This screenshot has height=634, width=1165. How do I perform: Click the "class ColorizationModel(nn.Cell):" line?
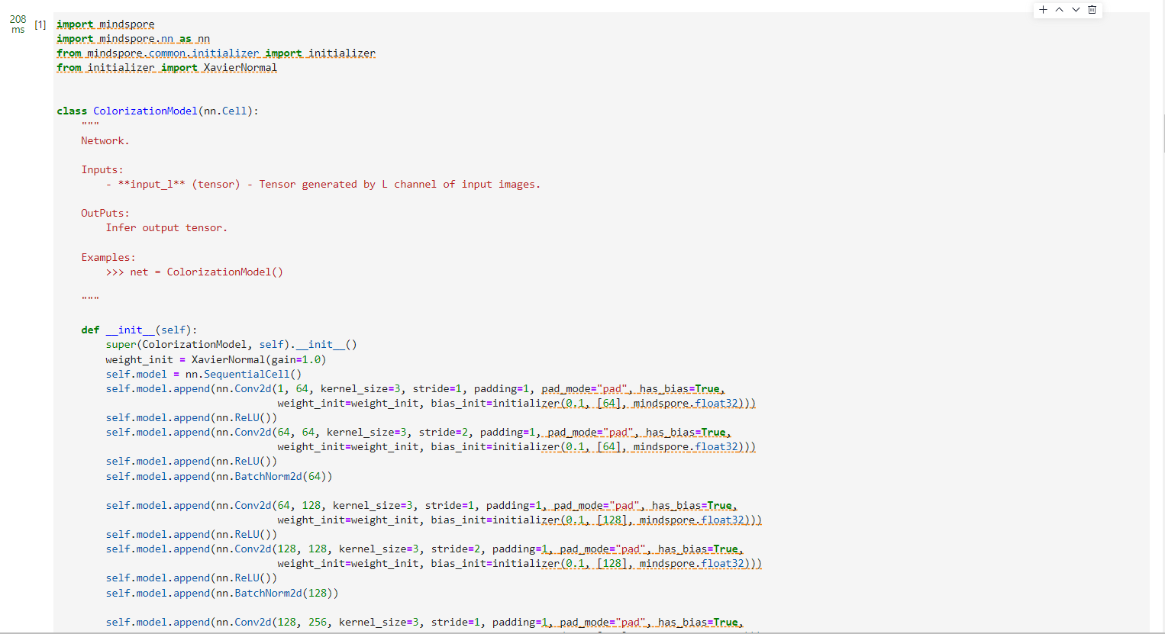[157, 111]
